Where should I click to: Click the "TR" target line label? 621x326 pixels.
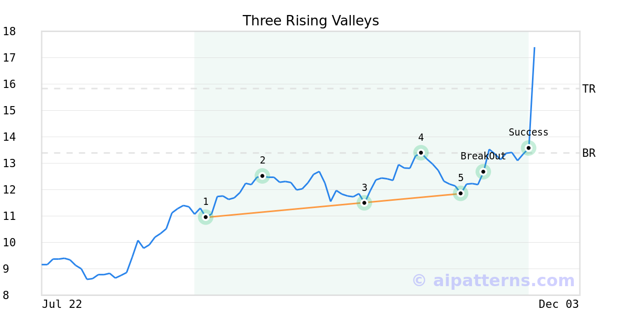point(589,89)
